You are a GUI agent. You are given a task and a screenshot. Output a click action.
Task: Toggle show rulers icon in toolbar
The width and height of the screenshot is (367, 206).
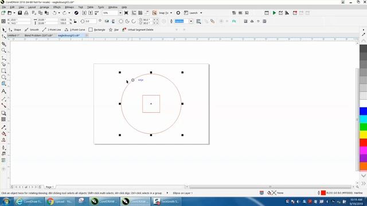134,13
